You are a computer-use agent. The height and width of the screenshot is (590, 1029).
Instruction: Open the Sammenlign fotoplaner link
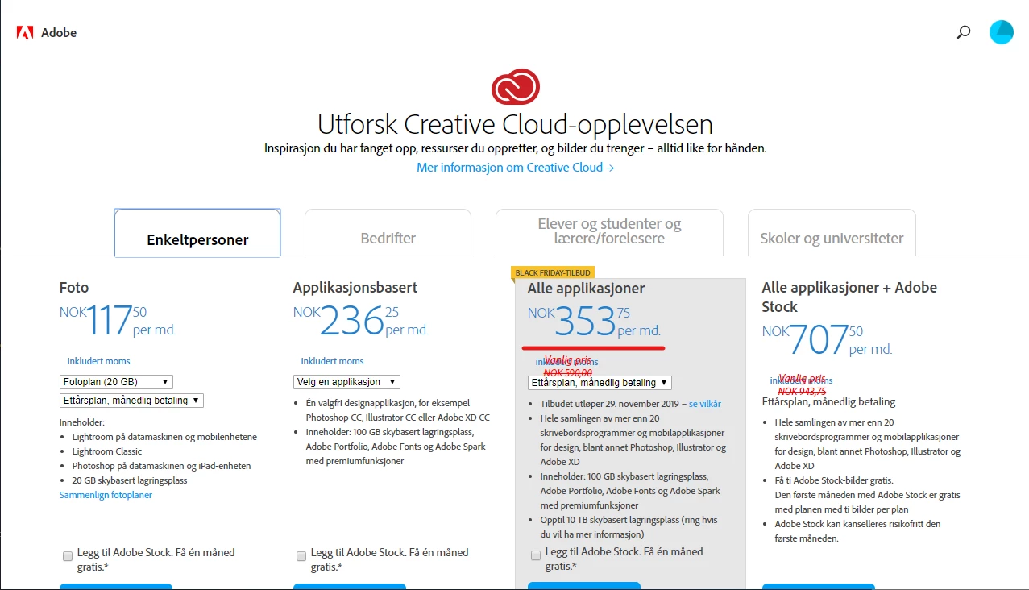(106, 495)
